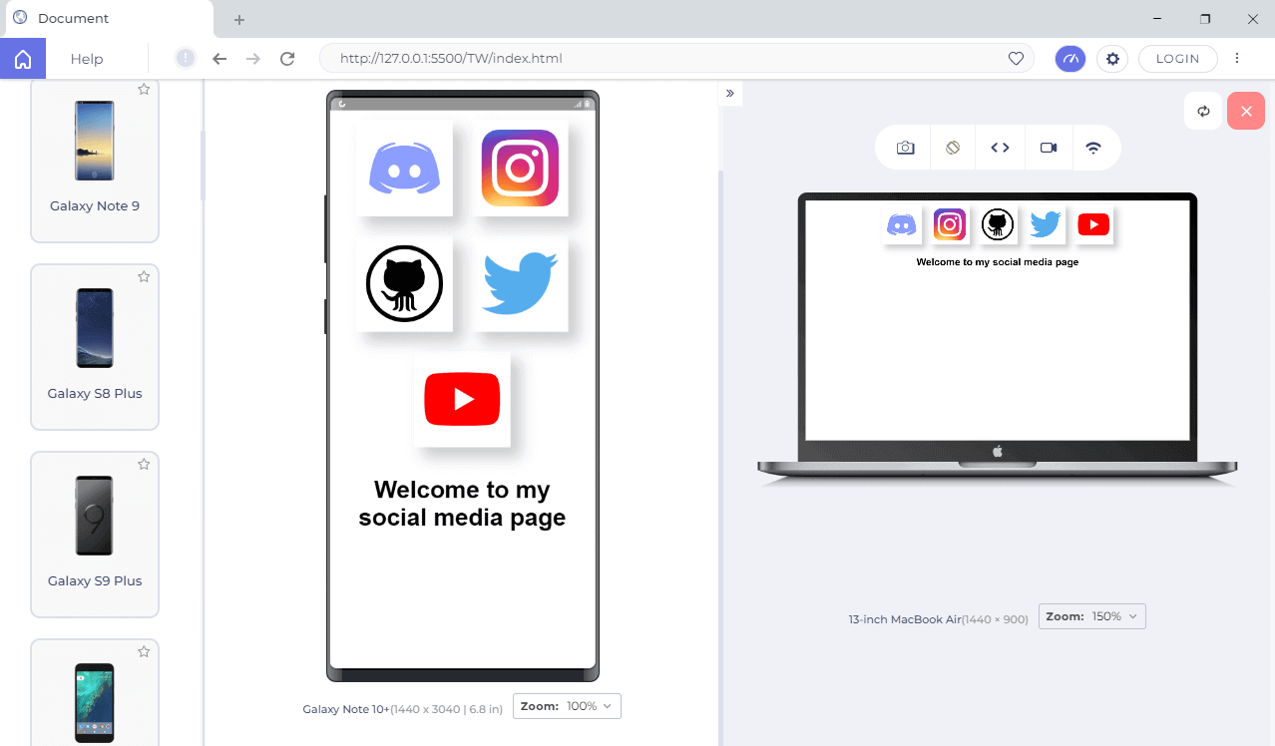Open settings gear icon
This screenshot has width=1275, height=746.
(1112, 59)
